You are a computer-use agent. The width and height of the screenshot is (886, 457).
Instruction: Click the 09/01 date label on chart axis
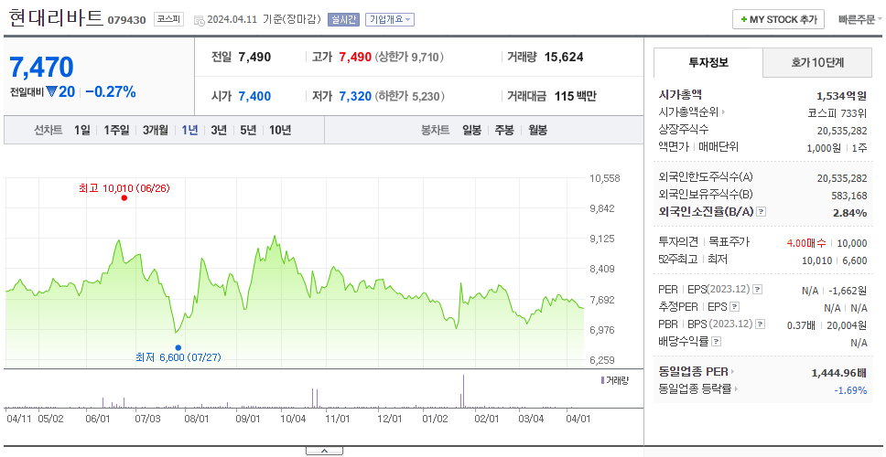point(247,419)
